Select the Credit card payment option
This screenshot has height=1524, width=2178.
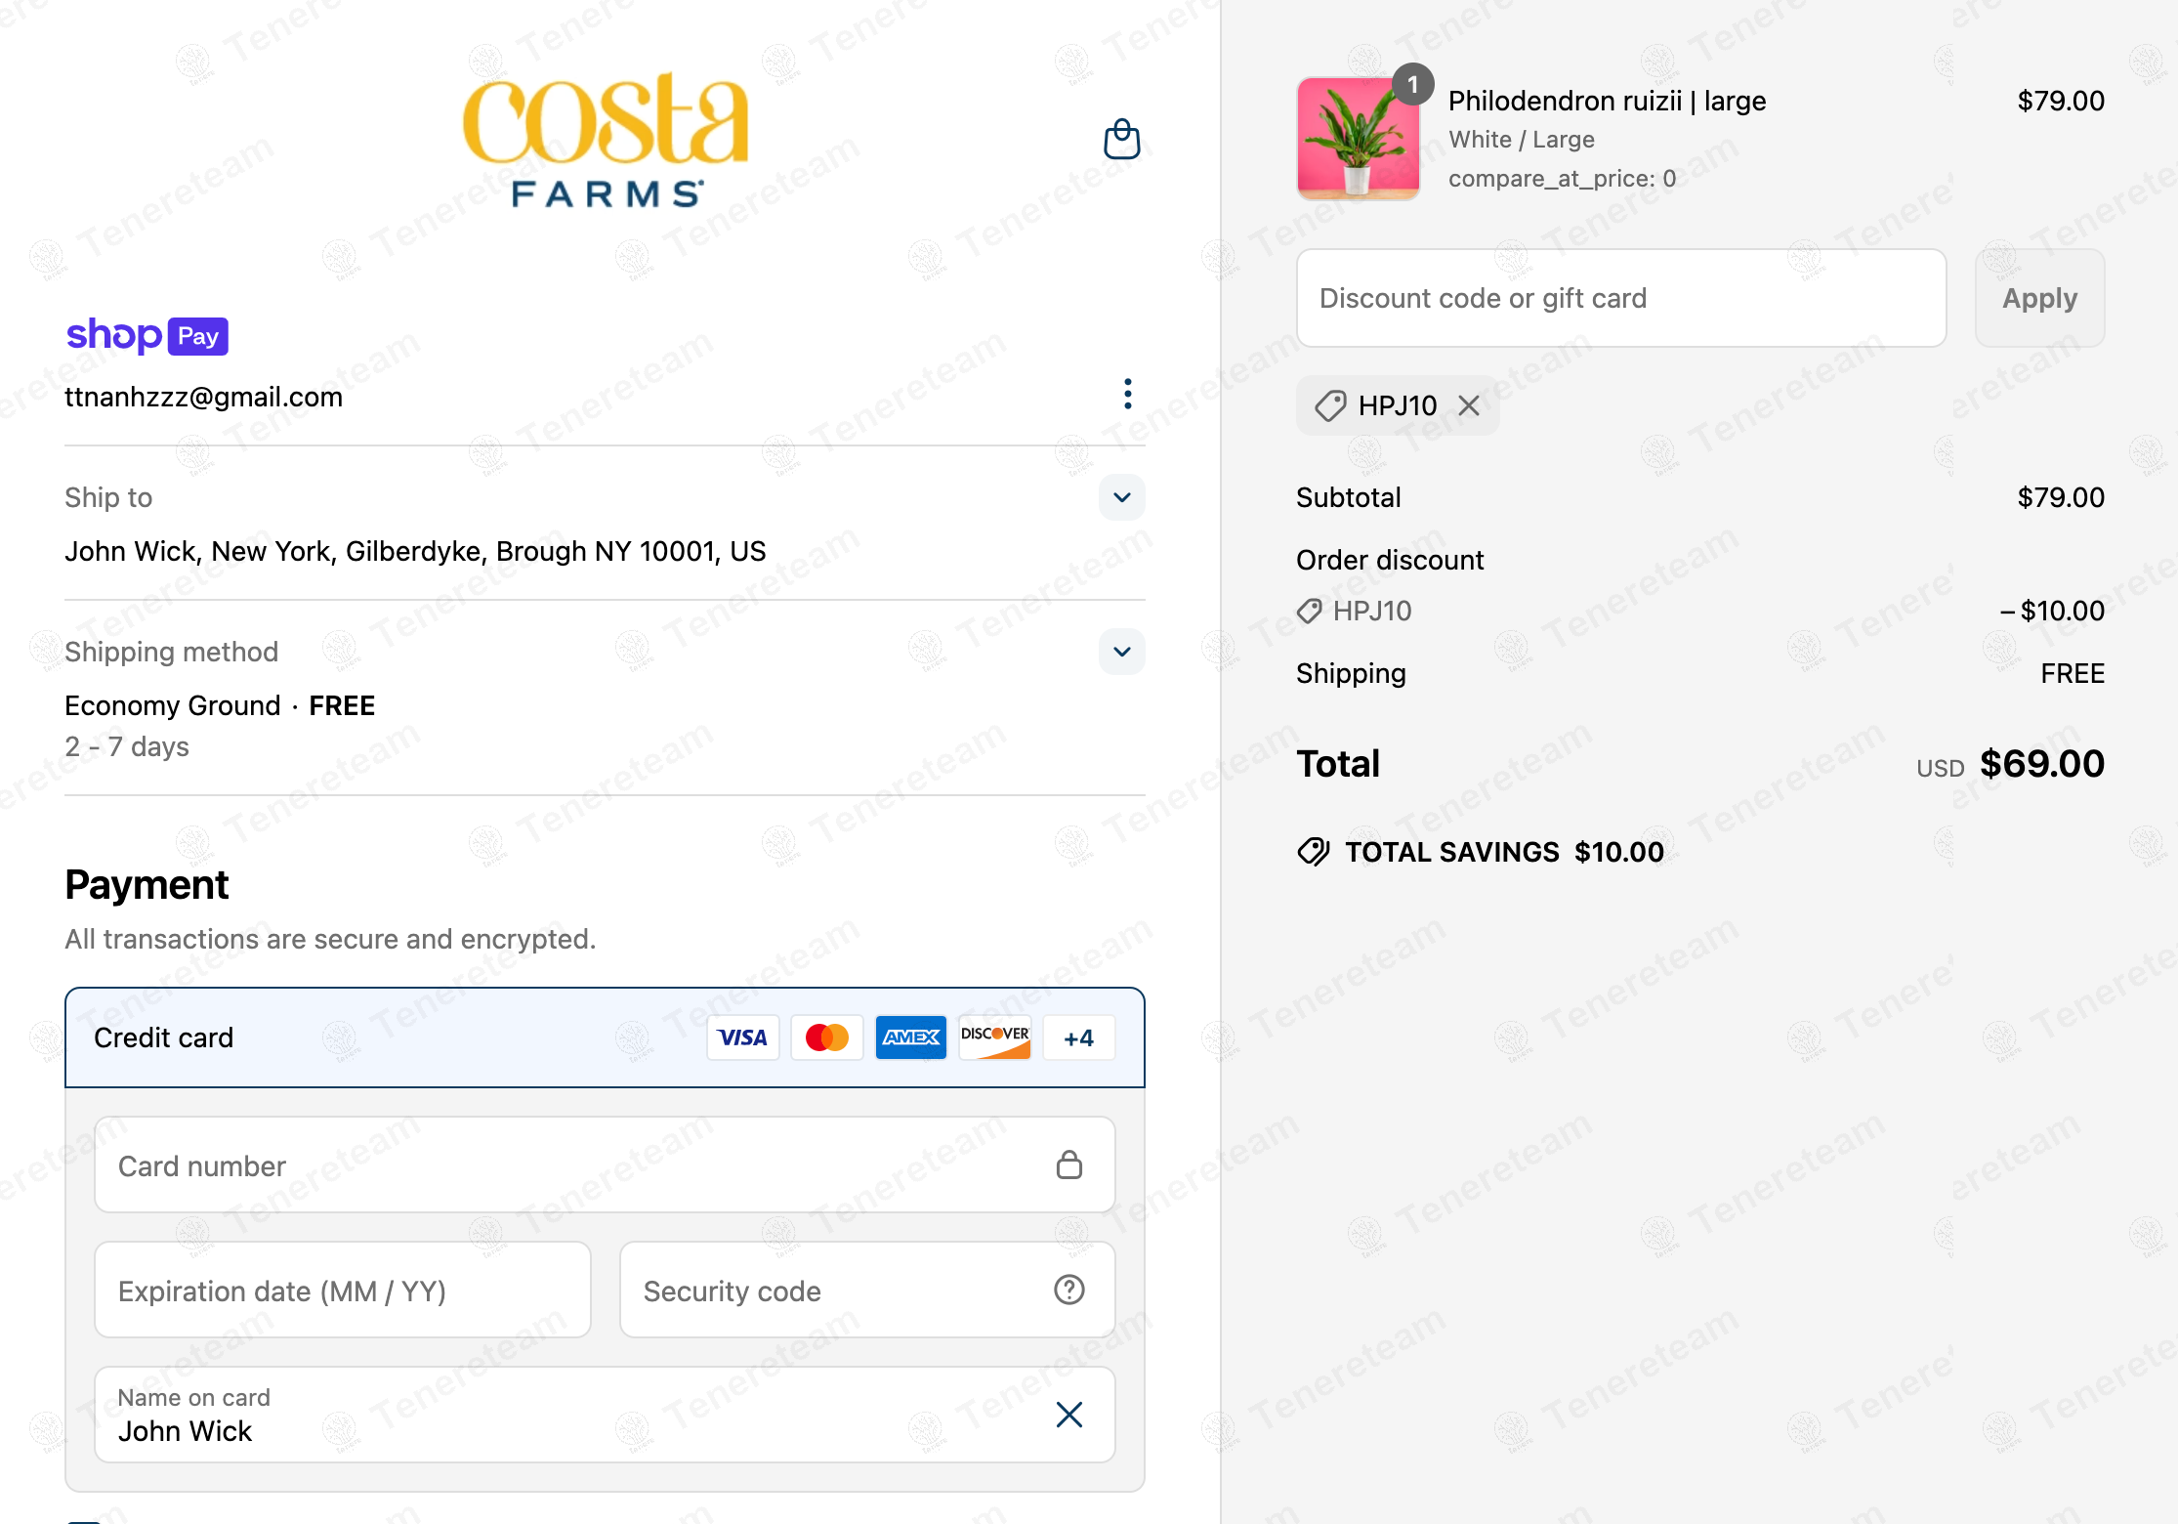(x=164, y=1037)
